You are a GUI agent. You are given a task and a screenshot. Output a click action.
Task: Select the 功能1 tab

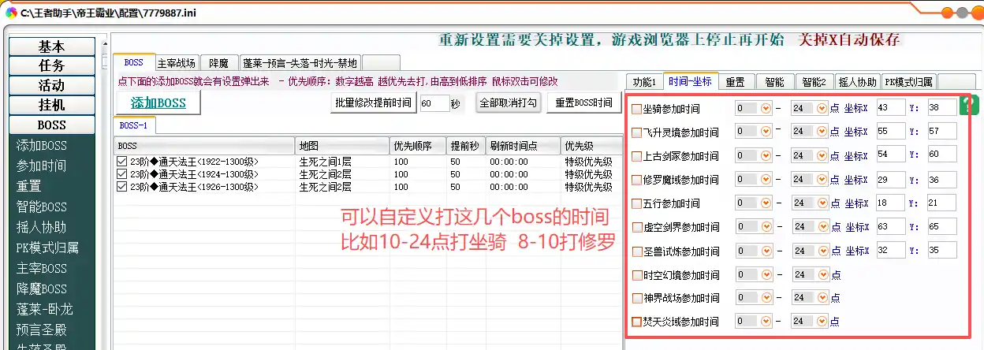(x=645, y=81)
